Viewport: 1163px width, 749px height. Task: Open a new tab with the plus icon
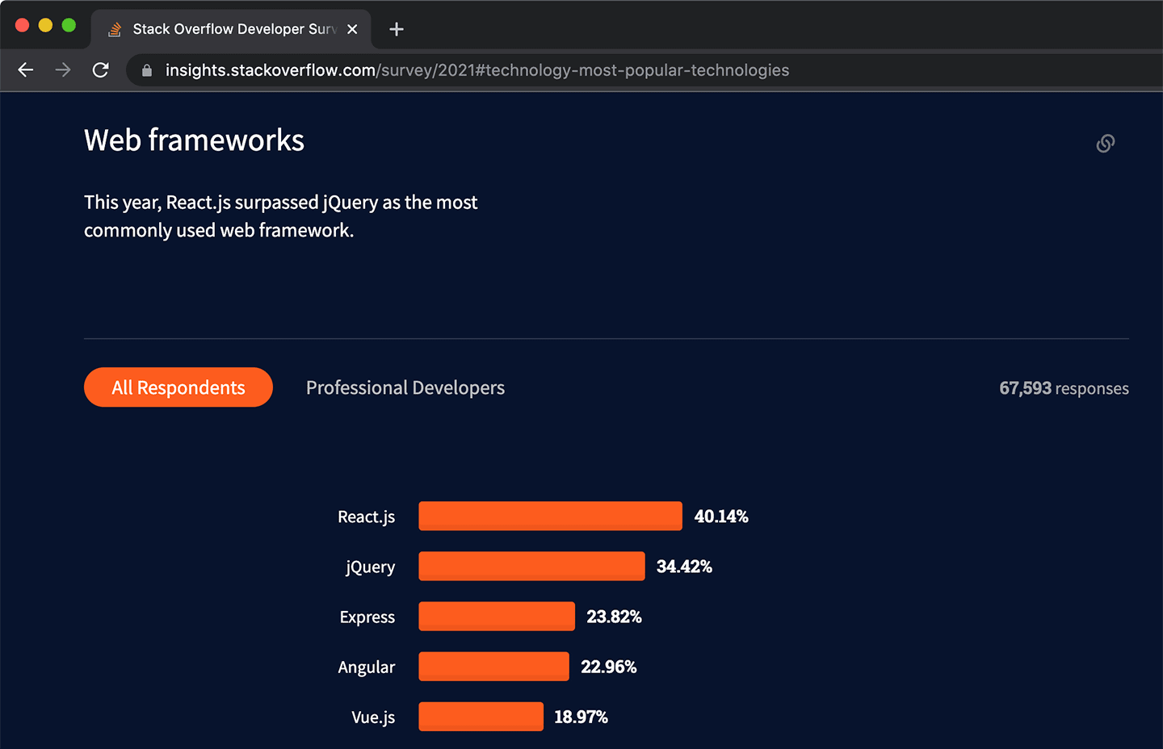pyautogui.click(x=396, y=29)
